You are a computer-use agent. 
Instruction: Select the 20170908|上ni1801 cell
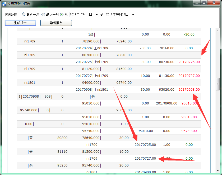[92, 89]
